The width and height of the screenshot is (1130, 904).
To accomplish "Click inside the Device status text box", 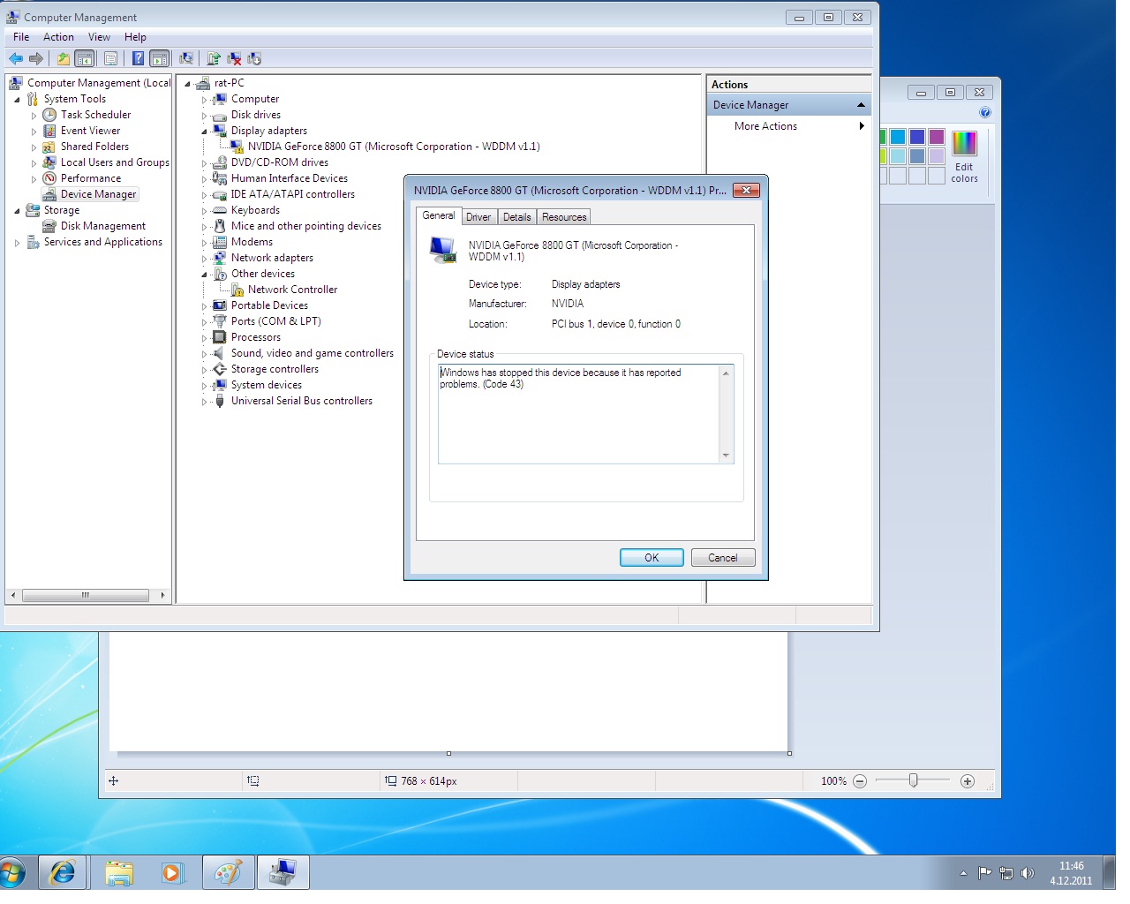I will pyautogui.click(x=579, y=414).
